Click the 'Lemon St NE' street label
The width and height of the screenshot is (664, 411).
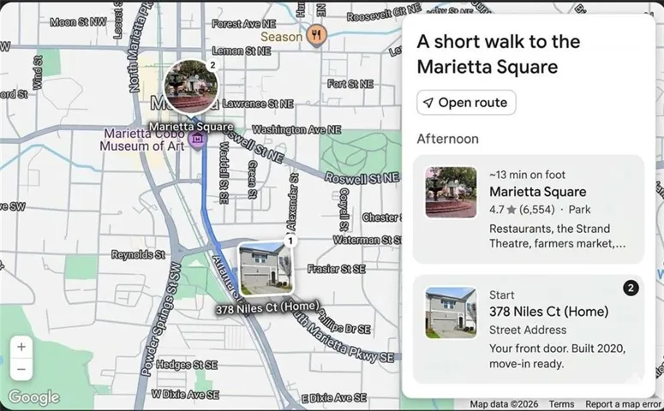(242, 51)
